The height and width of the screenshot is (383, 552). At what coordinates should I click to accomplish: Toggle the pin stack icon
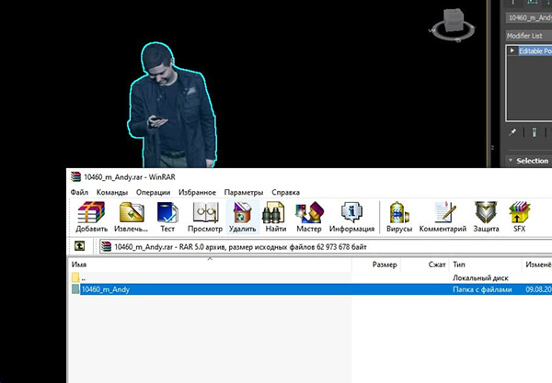click(512, 132)
